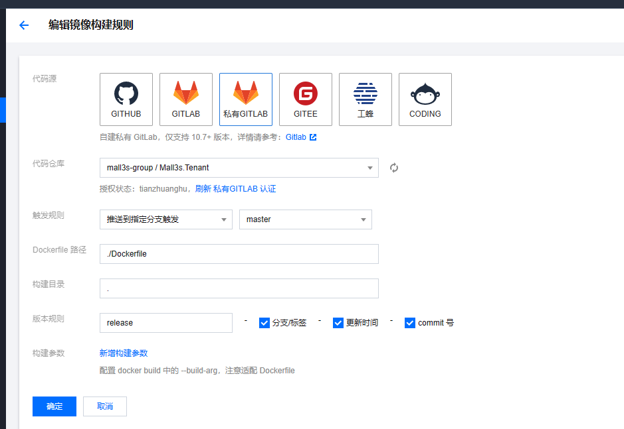Screen dimensions: 624x429
Task: Select 私有GITLAB as code source
Action: coord(246,99)
